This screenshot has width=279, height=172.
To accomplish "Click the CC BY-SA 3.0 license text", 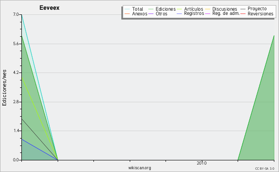I will pos(265,169).
